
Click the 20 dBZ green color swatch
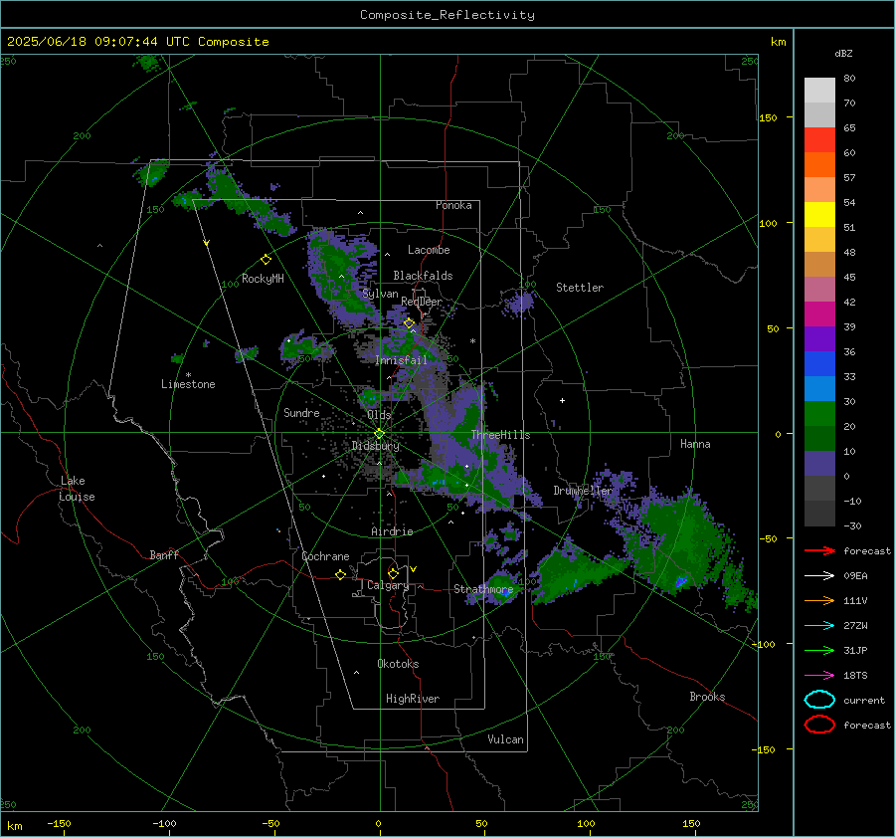819,414
